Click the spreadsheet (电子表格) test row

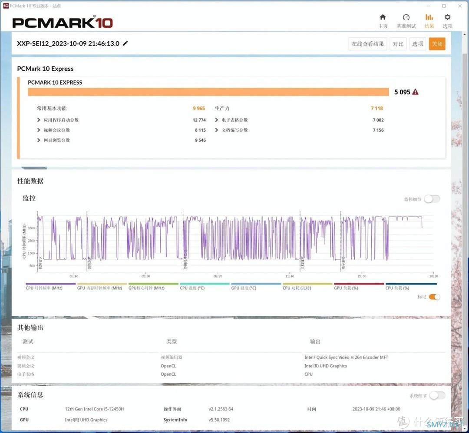[x=26, y=374]
